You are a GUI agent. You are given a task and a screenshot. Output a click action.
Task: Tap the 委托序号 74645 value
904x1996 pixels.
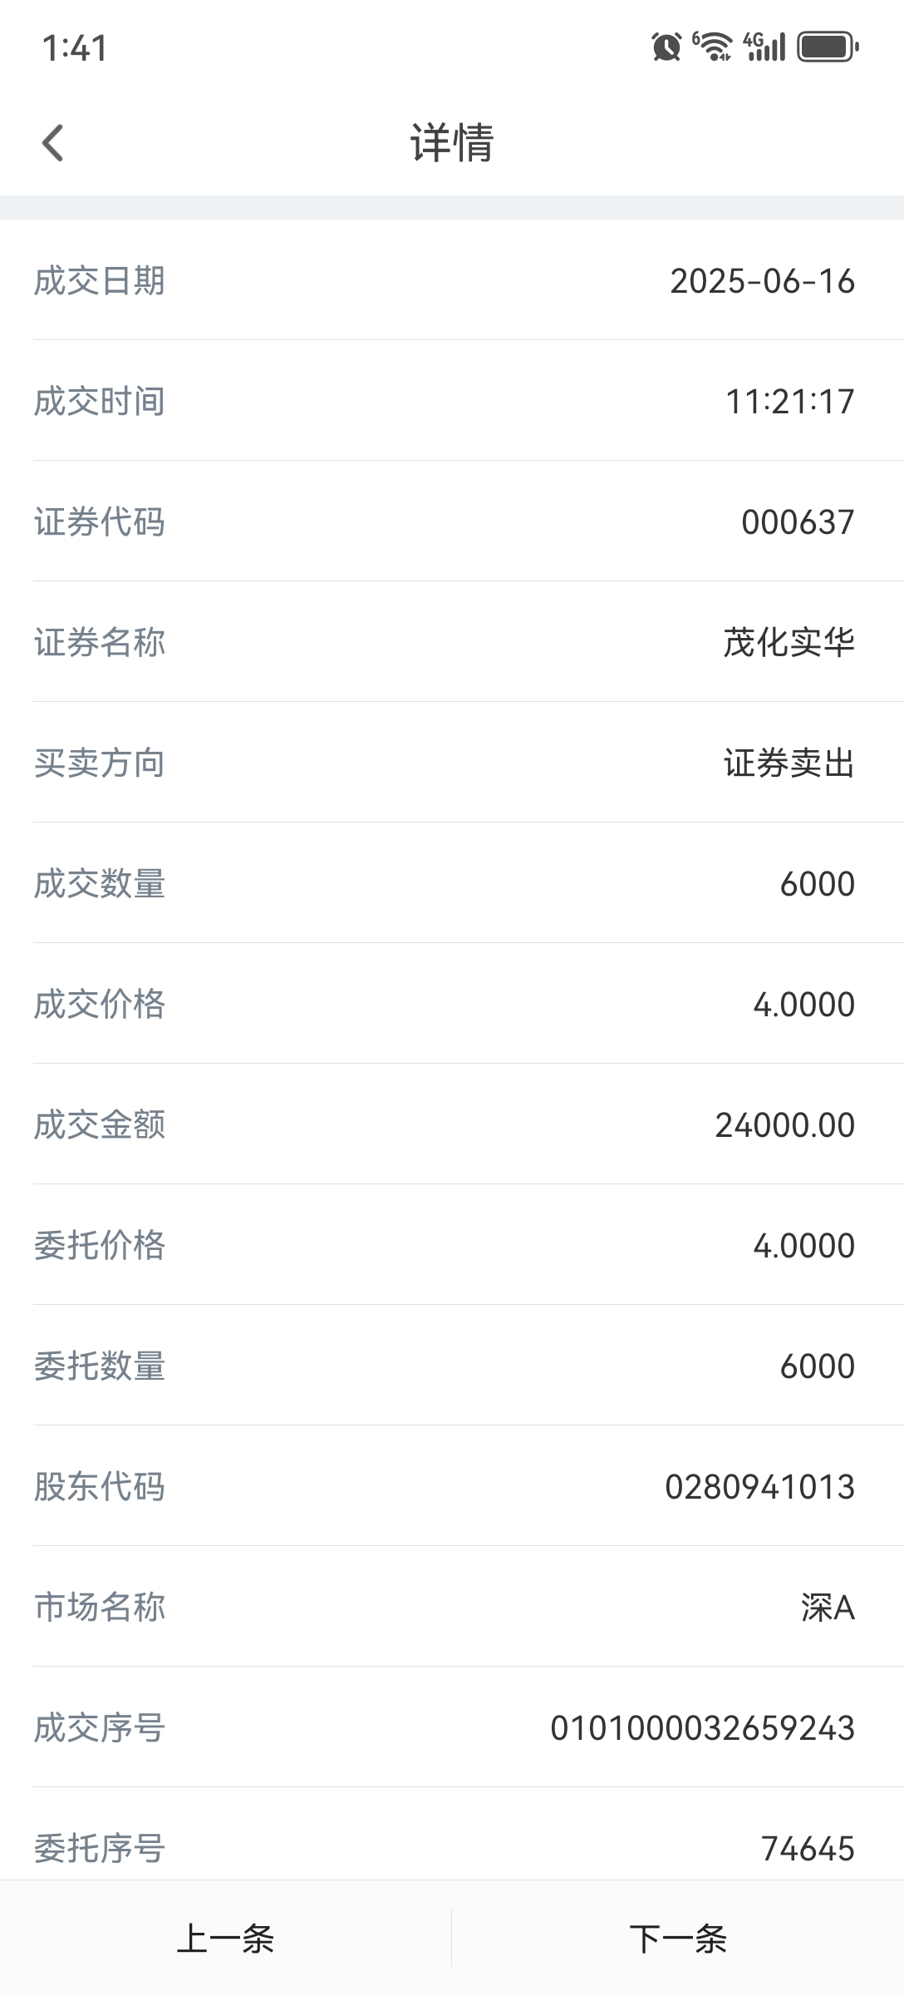coord(808,1849)
